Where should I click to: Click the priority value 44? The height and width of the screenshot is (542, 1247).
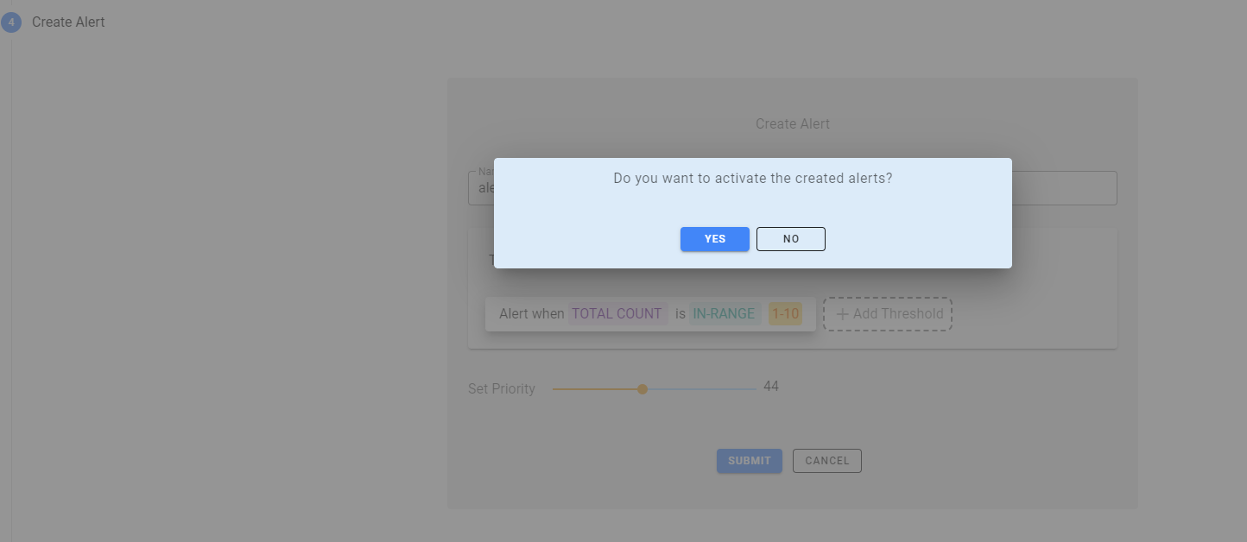(x=771, y=387)
